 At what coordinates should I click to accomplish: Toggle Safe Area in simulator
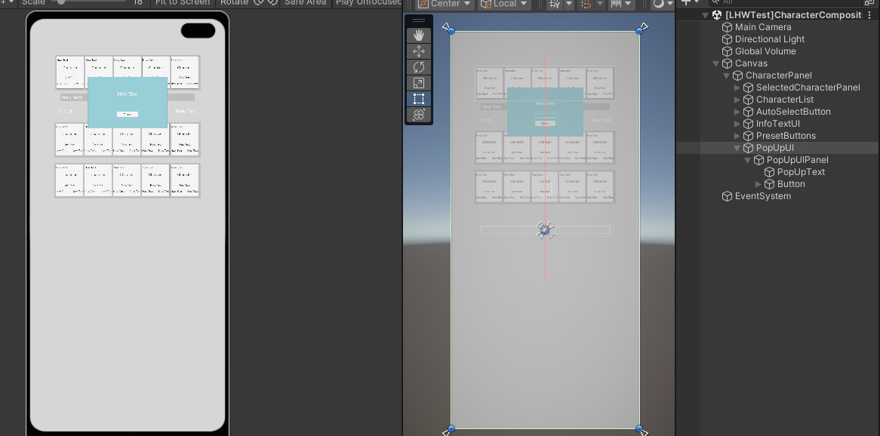coord(305,2)
